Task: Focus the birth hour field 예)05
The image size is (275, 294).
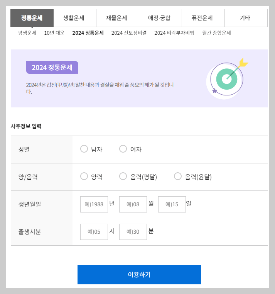Action: [94, 232]
